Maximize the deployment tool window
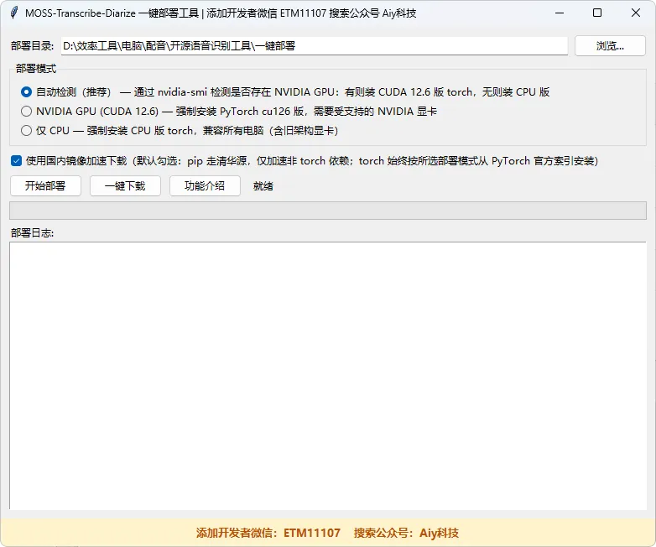This screenshot has width=656, height=547. [x=597, y=13]
